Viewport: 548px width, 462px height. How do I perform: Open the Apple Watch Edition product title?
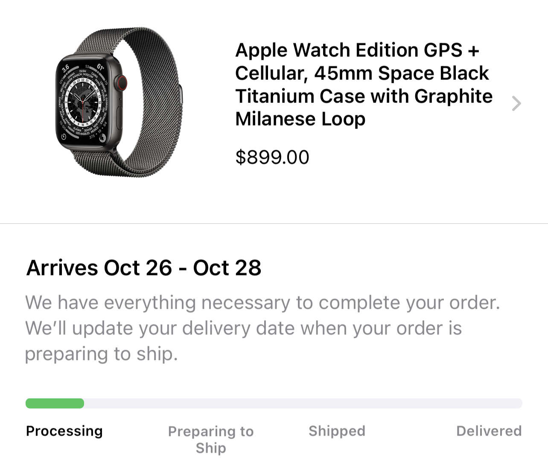tap(364, 85)
